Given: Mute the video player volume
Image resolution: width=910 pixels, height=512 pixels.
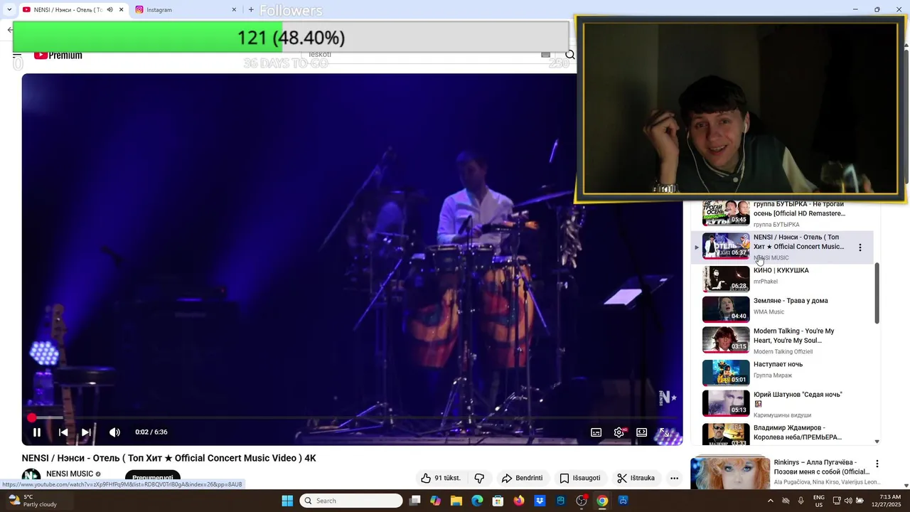Looking at the screenshot, I should coord(114,432).
